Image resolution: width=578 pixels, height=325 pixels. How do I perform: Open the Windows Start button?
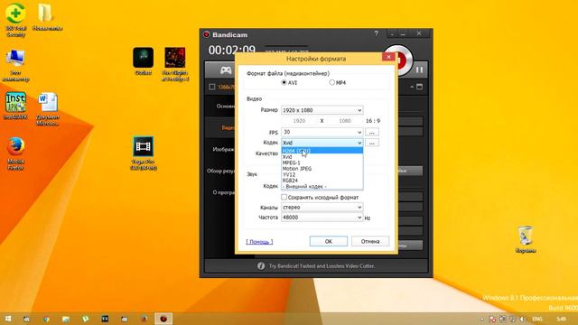8,319
